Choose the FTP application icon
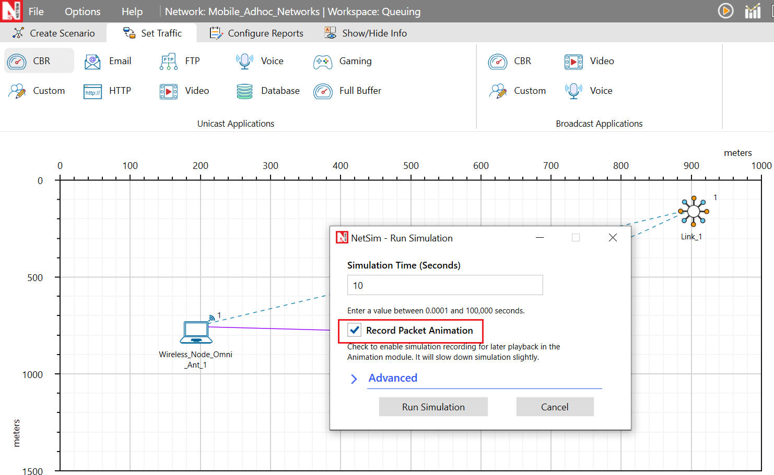 pyautogui.click(x=169, y=62)
